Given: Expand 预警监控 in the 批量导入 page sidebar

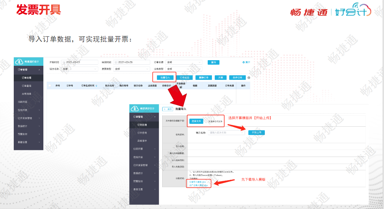Looking at the screenshot, I should click(155, 181).
